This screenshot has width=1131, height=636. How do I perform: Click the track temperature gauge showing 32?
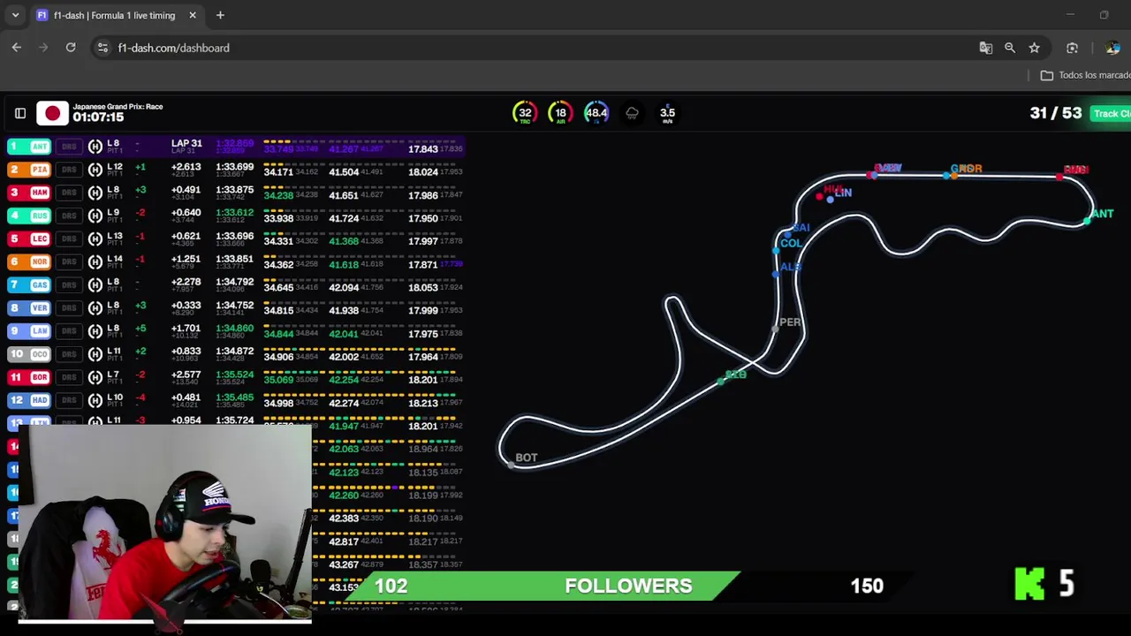[525, 113]
